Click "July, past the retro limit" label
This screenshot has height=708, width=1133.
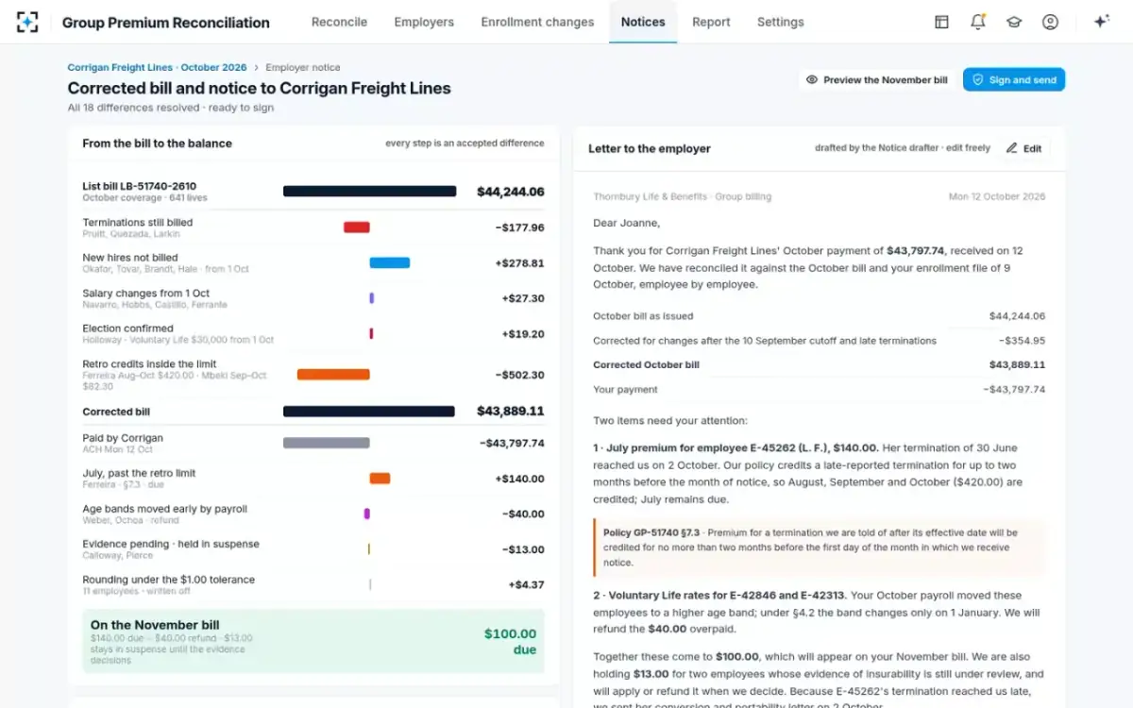pyautogui.click(x=139, y=474)
